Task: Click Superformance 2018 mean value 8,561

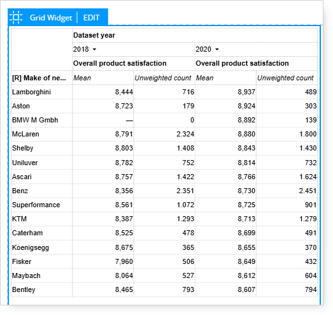Action: (124, 205)
